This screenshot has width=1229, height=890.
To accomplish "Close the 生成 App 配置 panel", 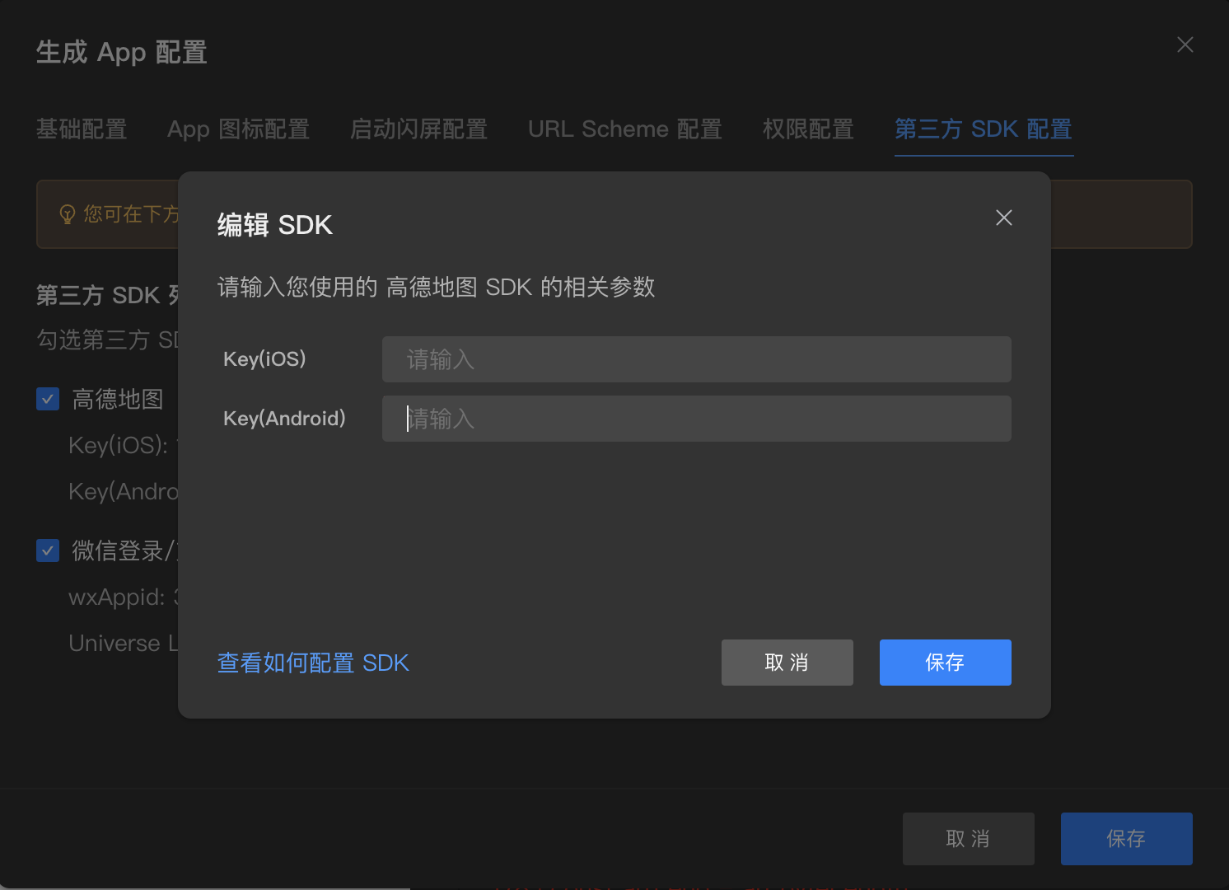I will click(1185, 44).
